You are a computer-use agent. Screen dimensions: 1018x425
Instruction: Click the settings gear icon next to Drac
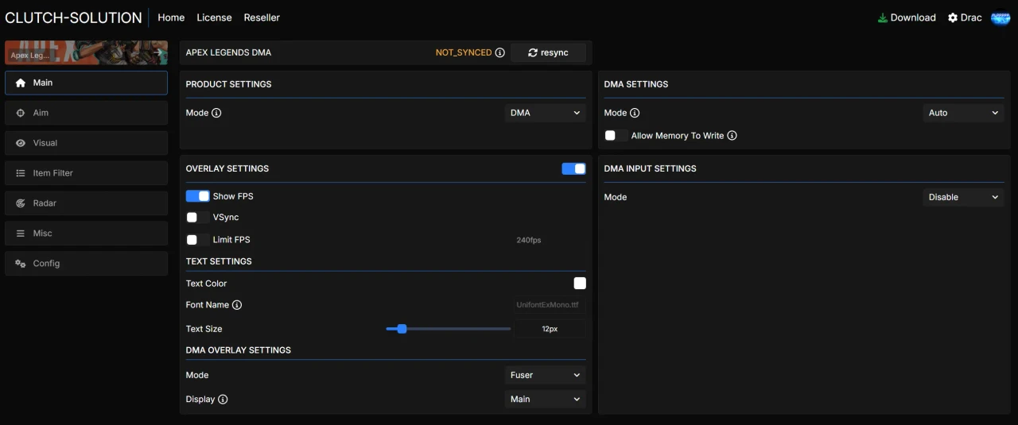(x=953, y=17)
